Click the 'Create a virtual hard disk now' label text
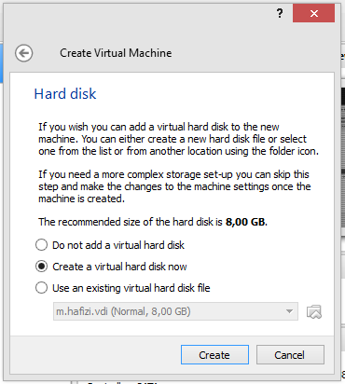This screenshot has height=384, width=345. tap(119, 267)
